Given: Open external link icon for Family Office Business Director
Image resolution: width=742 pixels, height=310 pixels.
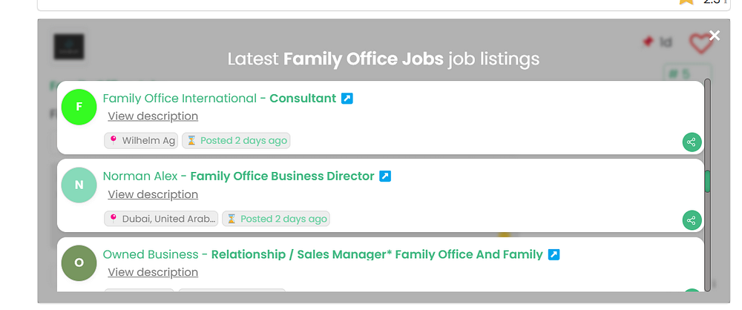Looking at the screenshot, I should point(385,177).
